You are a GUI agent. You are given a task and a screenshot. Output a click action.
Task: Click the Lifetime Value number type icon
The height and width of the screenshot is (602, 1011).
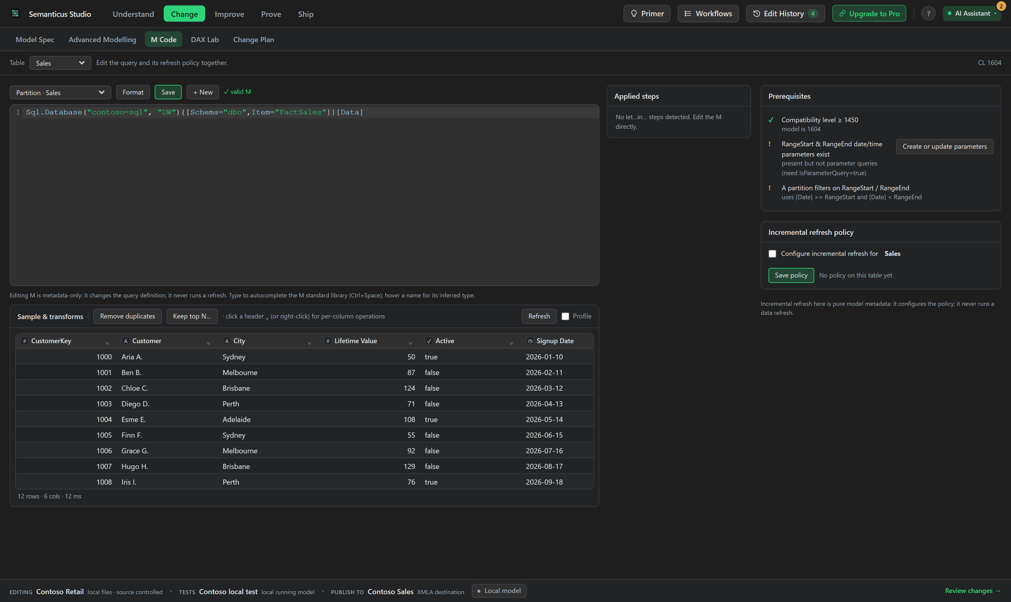[x=328, y=341]
